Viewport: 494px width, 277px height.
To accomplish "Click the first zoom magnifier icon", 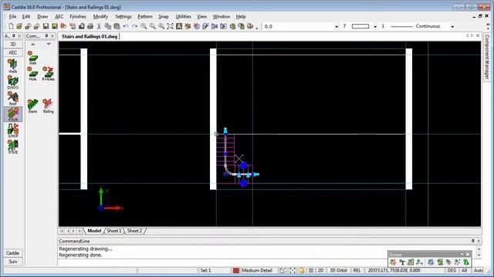I will [144, 26].
